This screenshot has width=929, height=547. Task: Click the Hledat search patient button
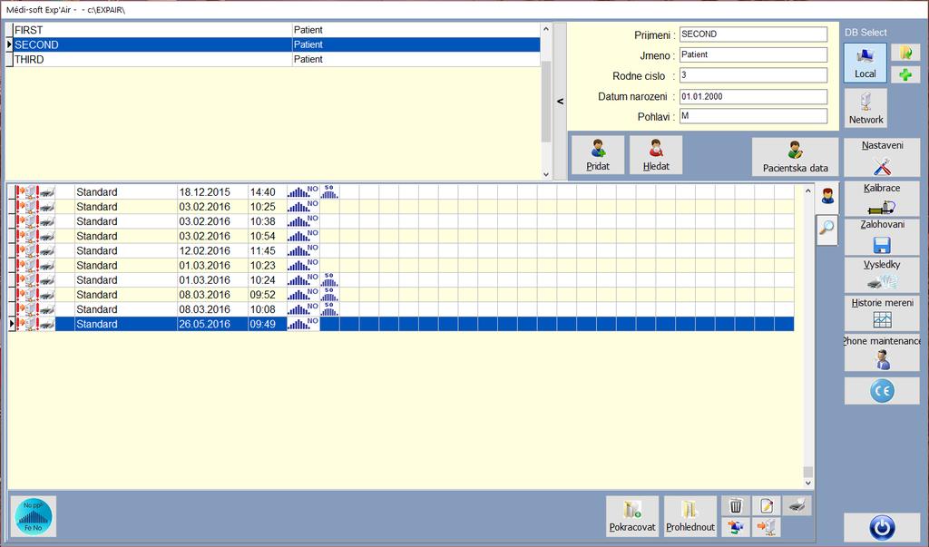656,155
